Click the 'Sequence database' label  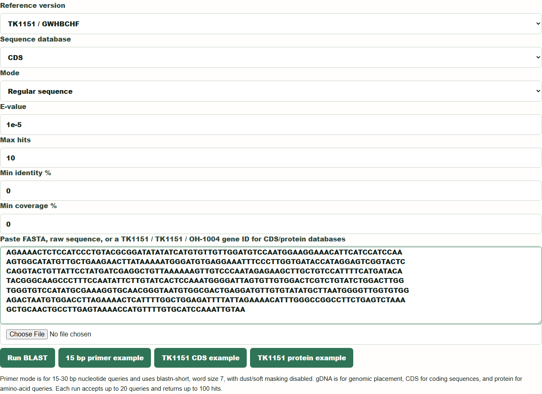coord(35,39)
